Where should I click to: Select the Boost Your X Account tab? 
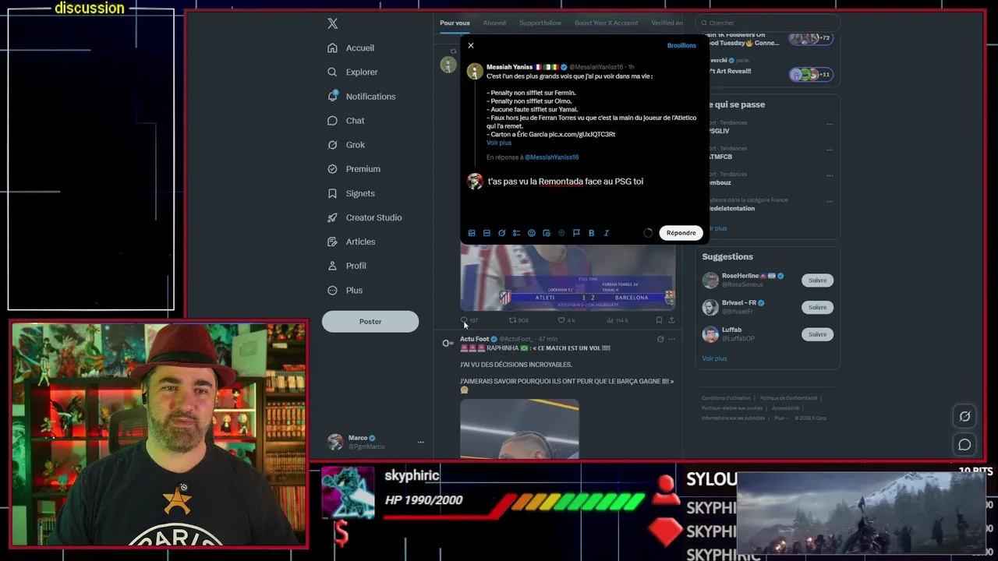tap(606, 23)
